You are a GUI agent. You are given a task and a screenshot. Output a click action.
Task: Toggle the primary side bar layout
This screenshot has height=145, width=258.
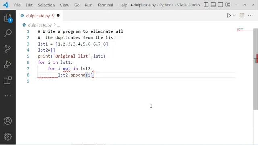click(206, 5)
